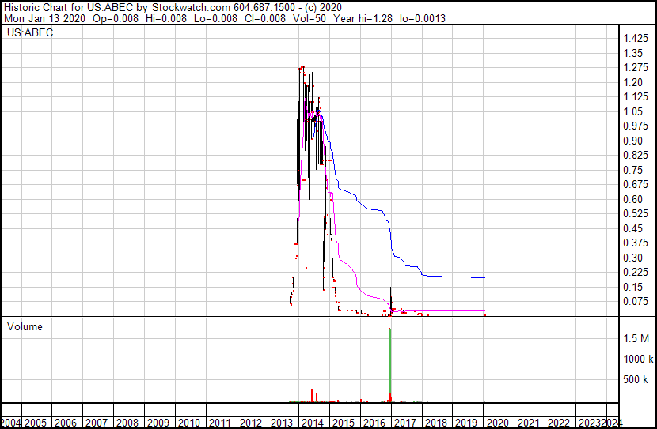Select the 2013 year on the time axis

point(281,423)
